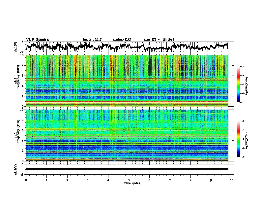Click the ch.1 color scale bar
The width and height of the screenshot is (261, 202).
(x=238, y=84)
